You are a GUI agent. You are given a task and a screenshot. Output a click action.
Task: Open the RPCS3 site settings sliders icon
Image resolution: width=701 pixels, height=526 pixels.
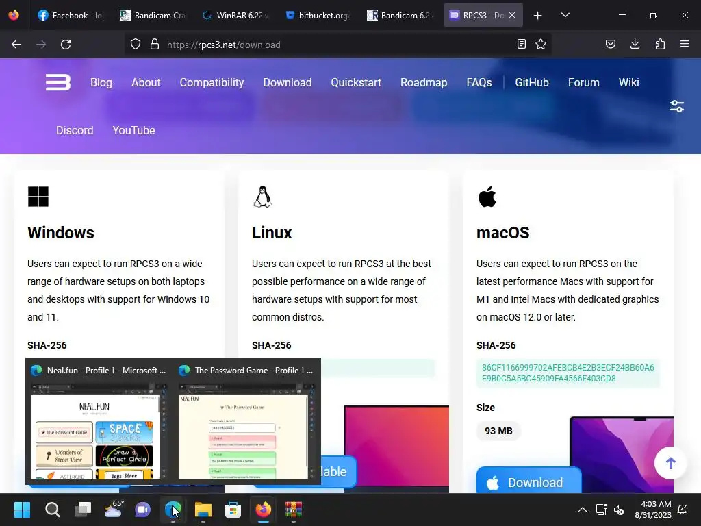click(x=677, y=106)
